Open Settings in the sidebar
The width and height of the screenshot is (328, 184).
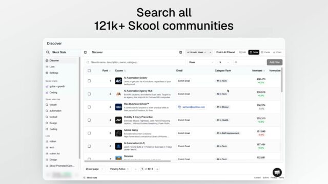point(52,73)
